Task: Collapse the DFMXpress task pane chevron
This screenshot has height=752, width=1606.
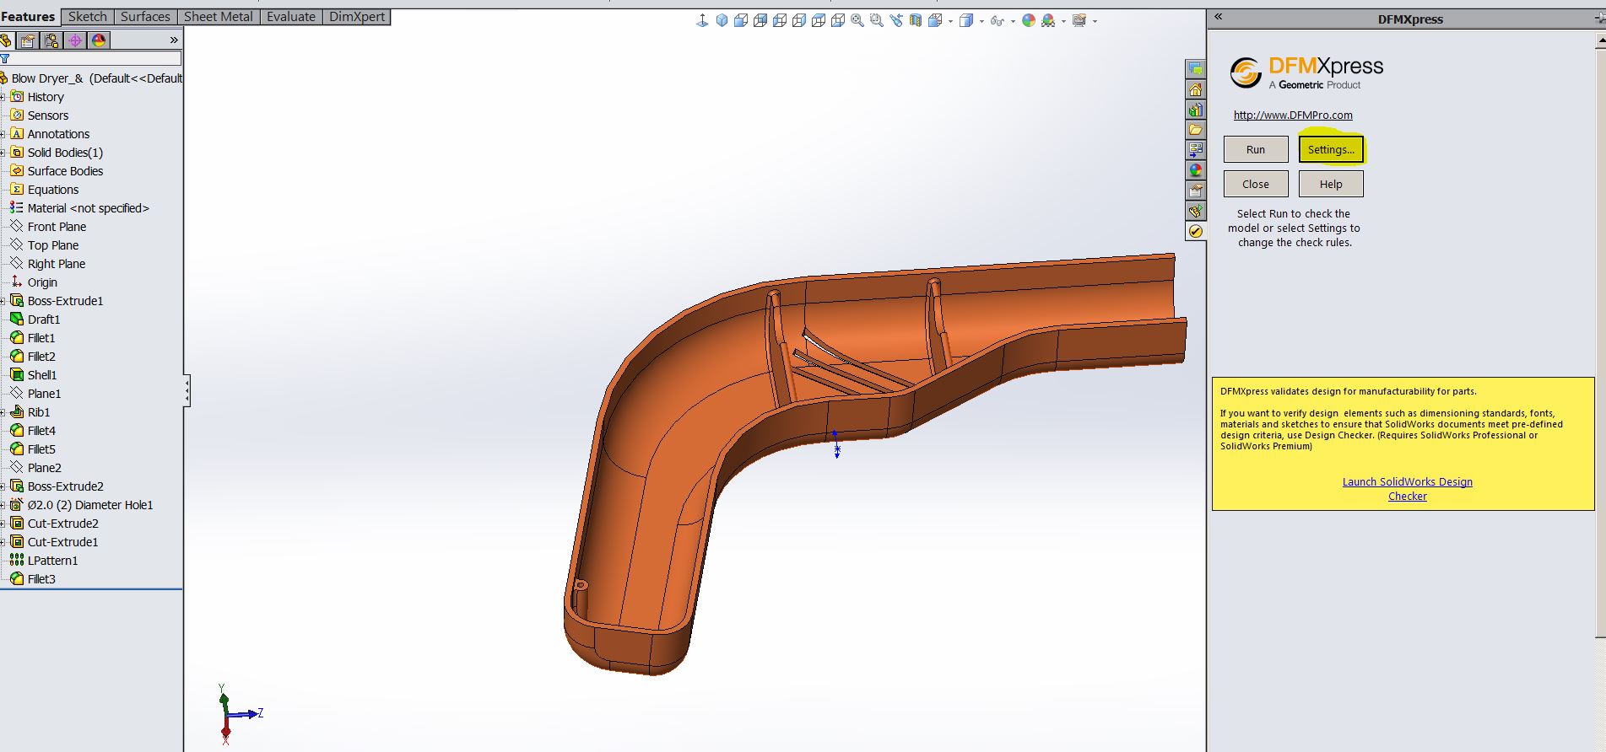Action: pyautogui.click(x=1218, y=17)
